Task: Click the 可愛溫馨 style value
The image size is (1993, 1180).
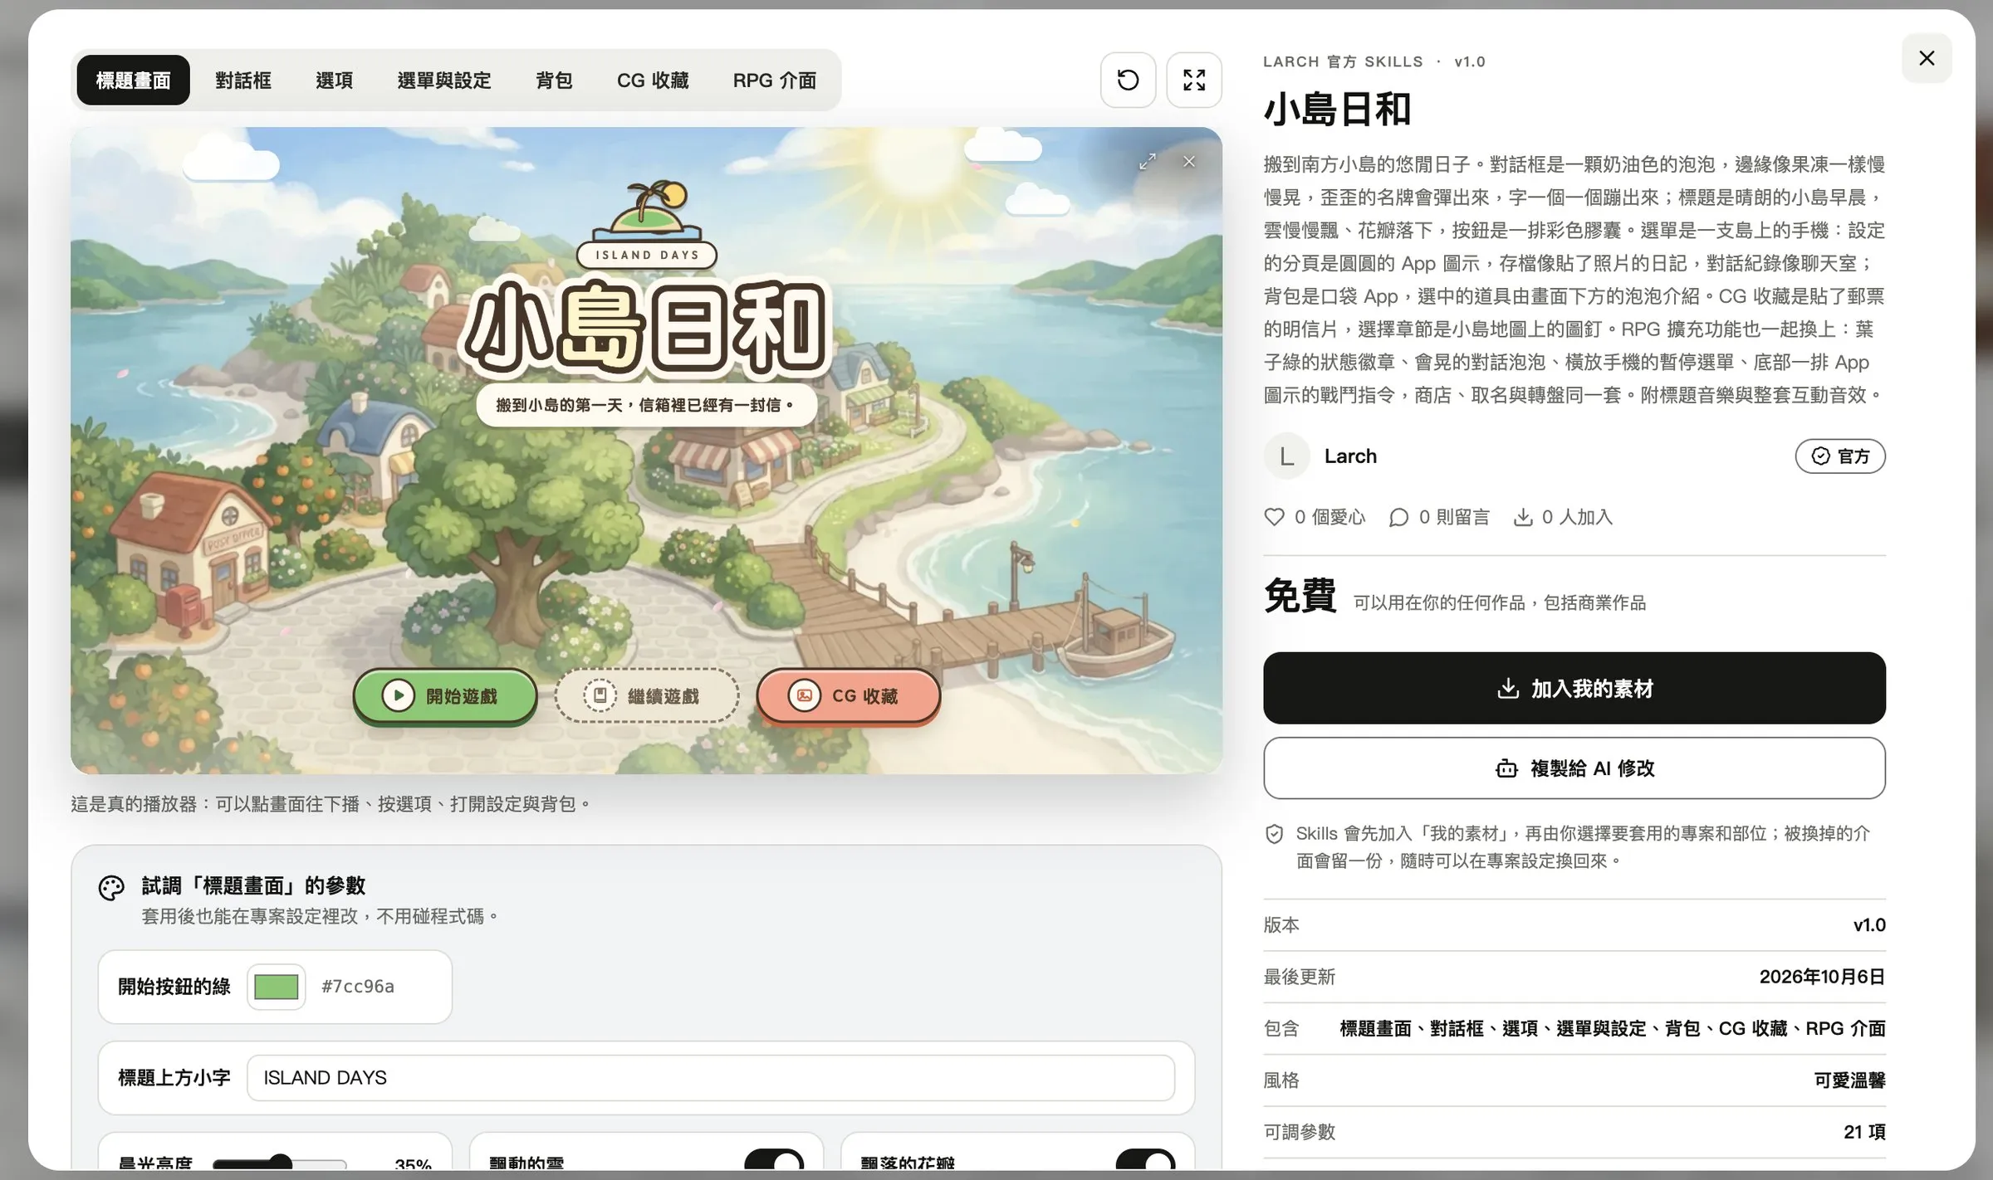Action: [1849, 1080]
